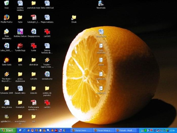Open the Bubbles Deluxe game shortcut
Screen dimensions: 177x133
(20, 32)
